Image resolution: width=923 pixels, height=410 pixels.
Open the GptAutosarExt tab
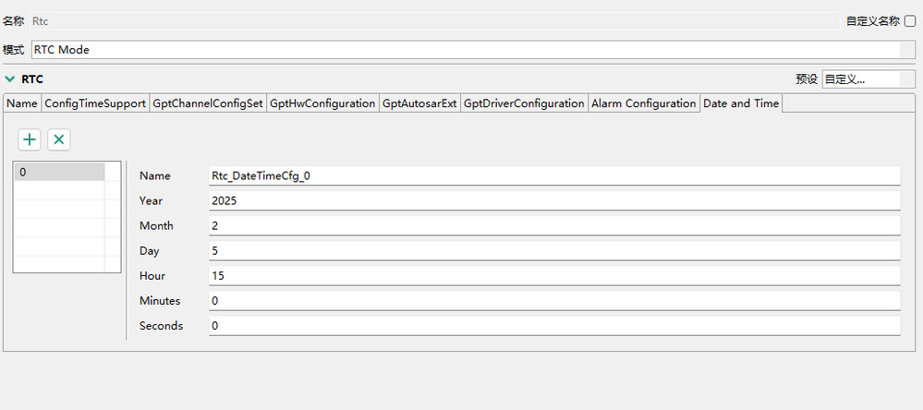(419, 103)
